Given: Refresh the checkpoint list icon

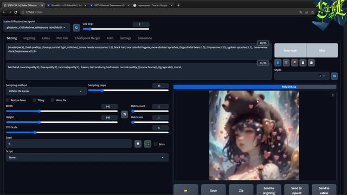Looking at the screenshot, I should coord(76,28).
